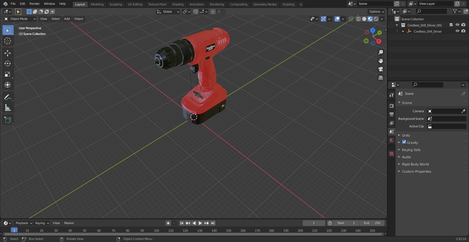469x242 pixels.
Task: Open the File menu
Action: click(13, 4)
